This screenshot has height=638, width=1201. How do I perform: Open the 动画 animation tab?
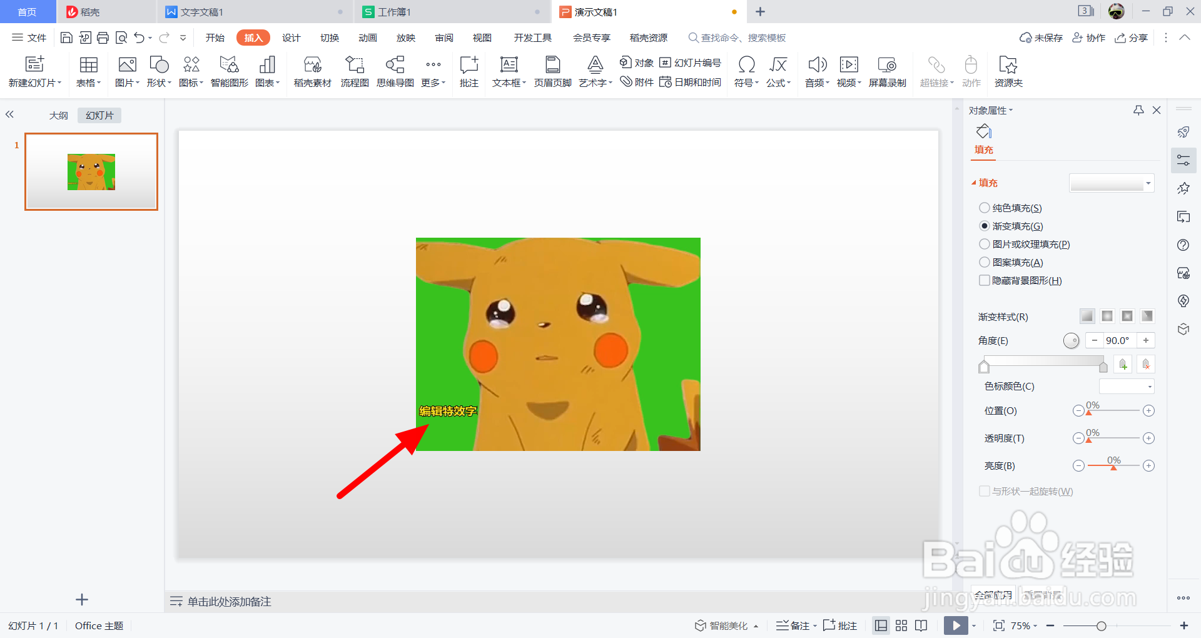(x=368, y=38)
